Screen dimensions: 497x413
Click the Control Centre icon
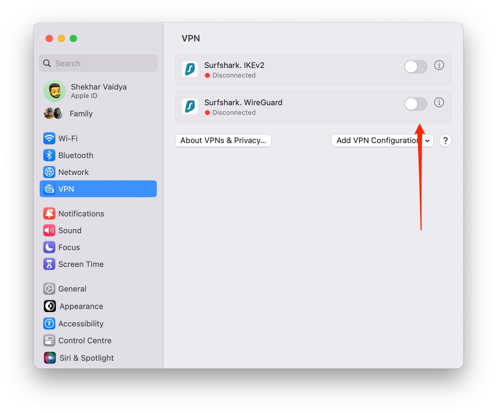(49, 341)
